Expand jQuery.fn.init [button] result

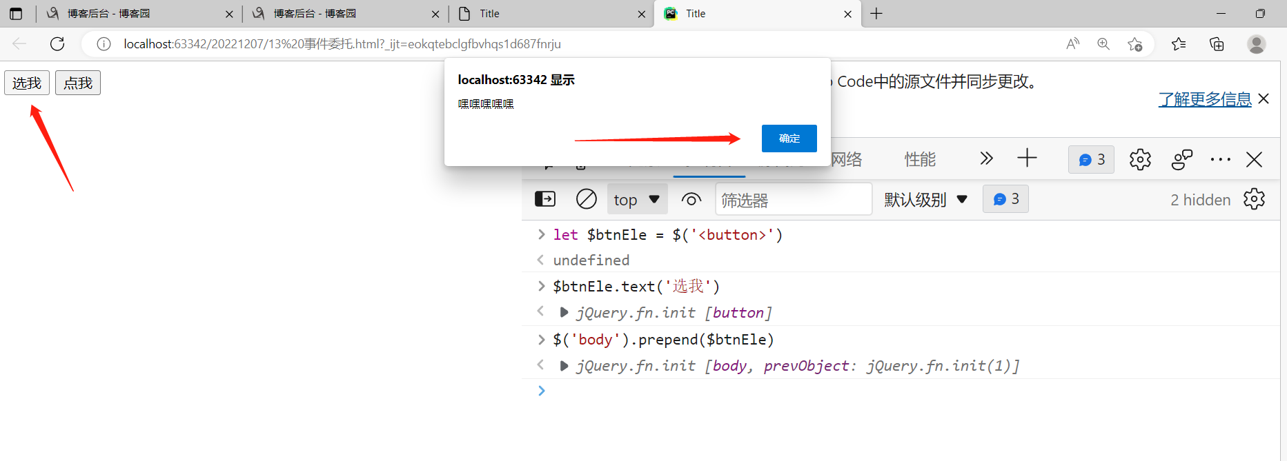point(564,312)
